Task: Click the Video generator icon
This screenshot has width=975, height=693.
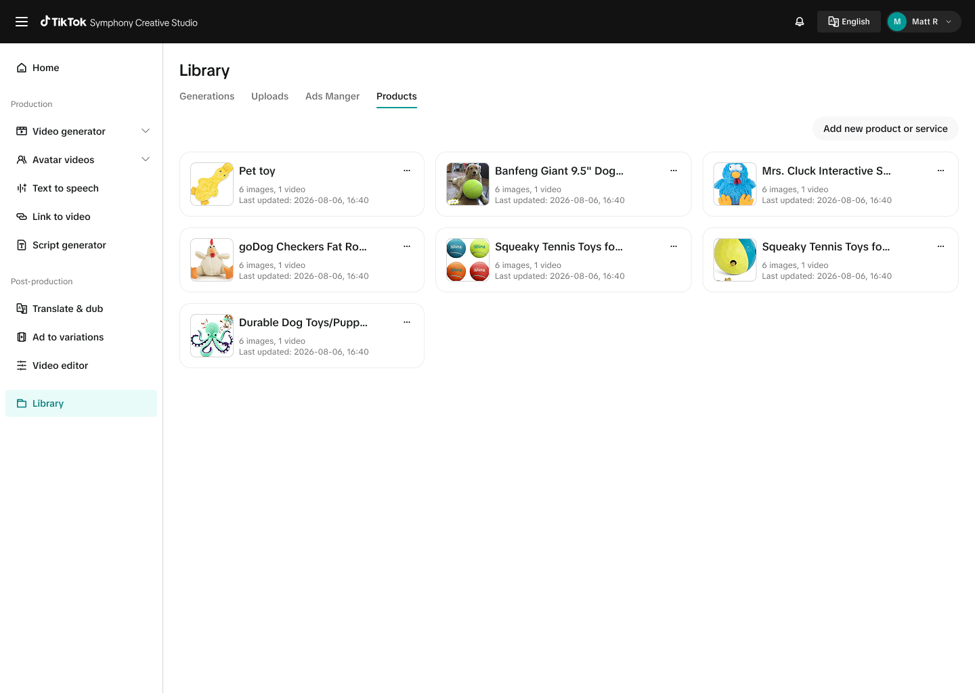Action: [x=22, y=131]
